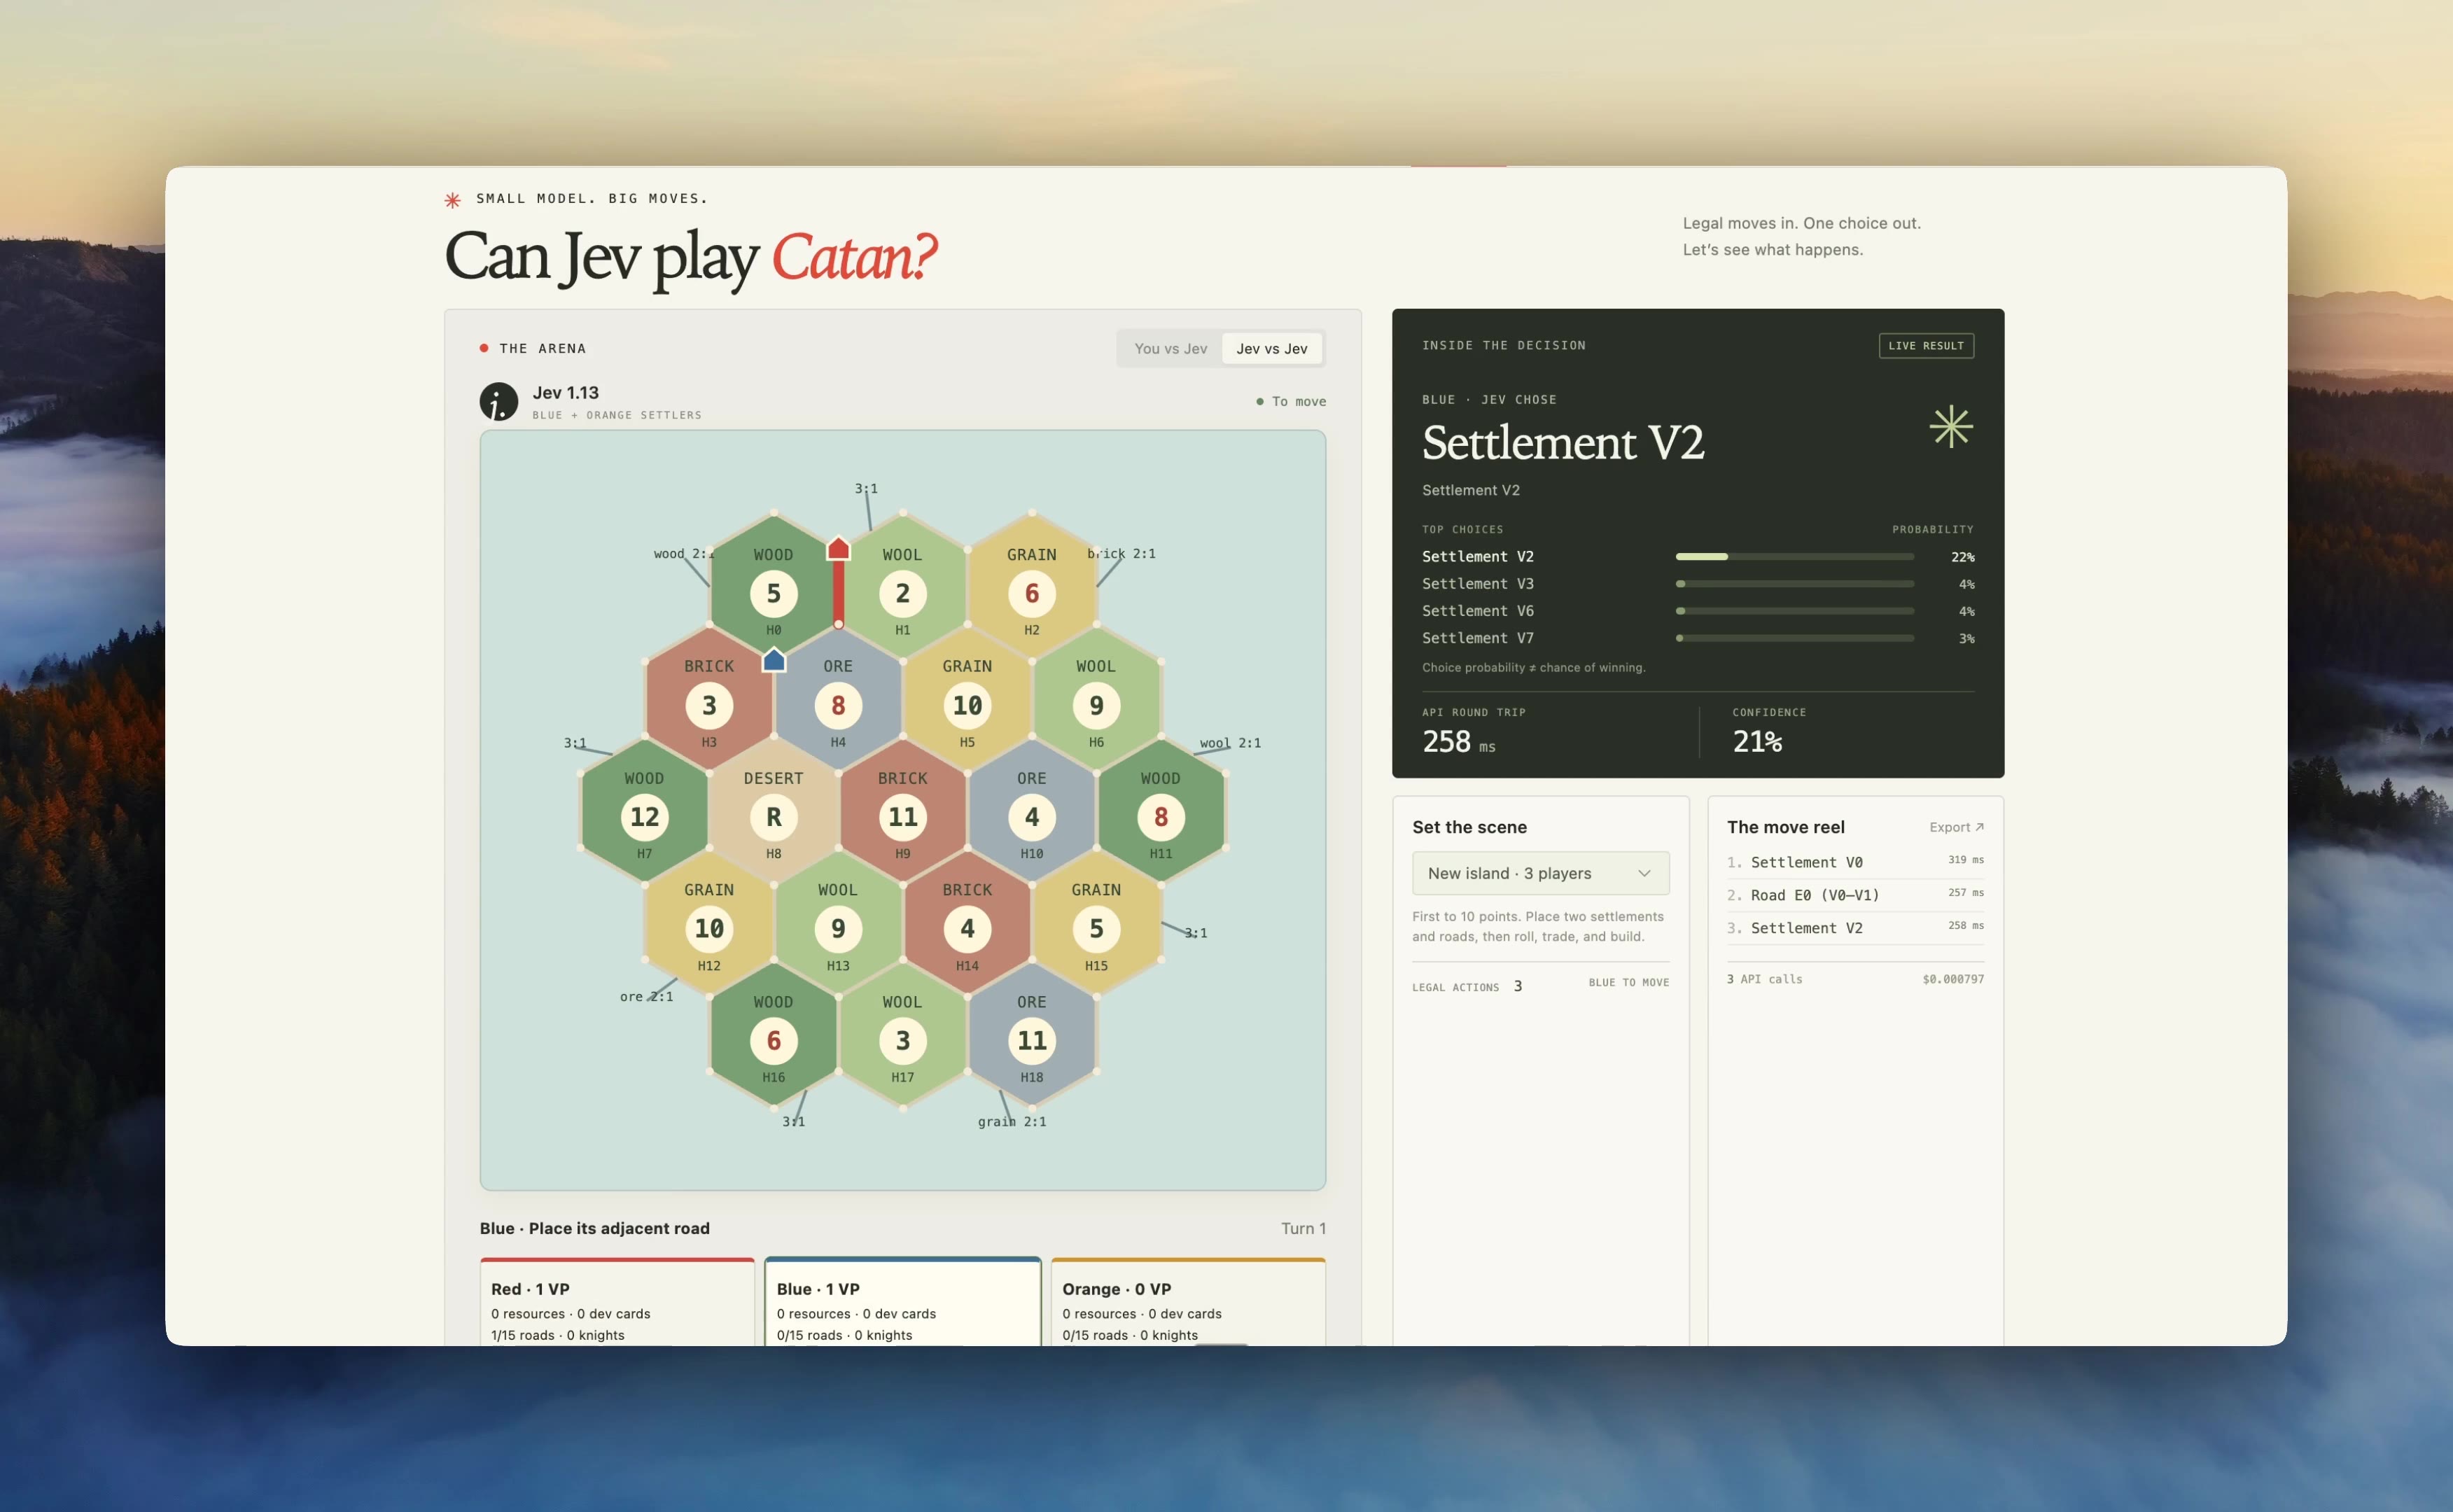Open the Blue player info card
This screenshot has width=2453, height=1512.
coord(902,1302)
